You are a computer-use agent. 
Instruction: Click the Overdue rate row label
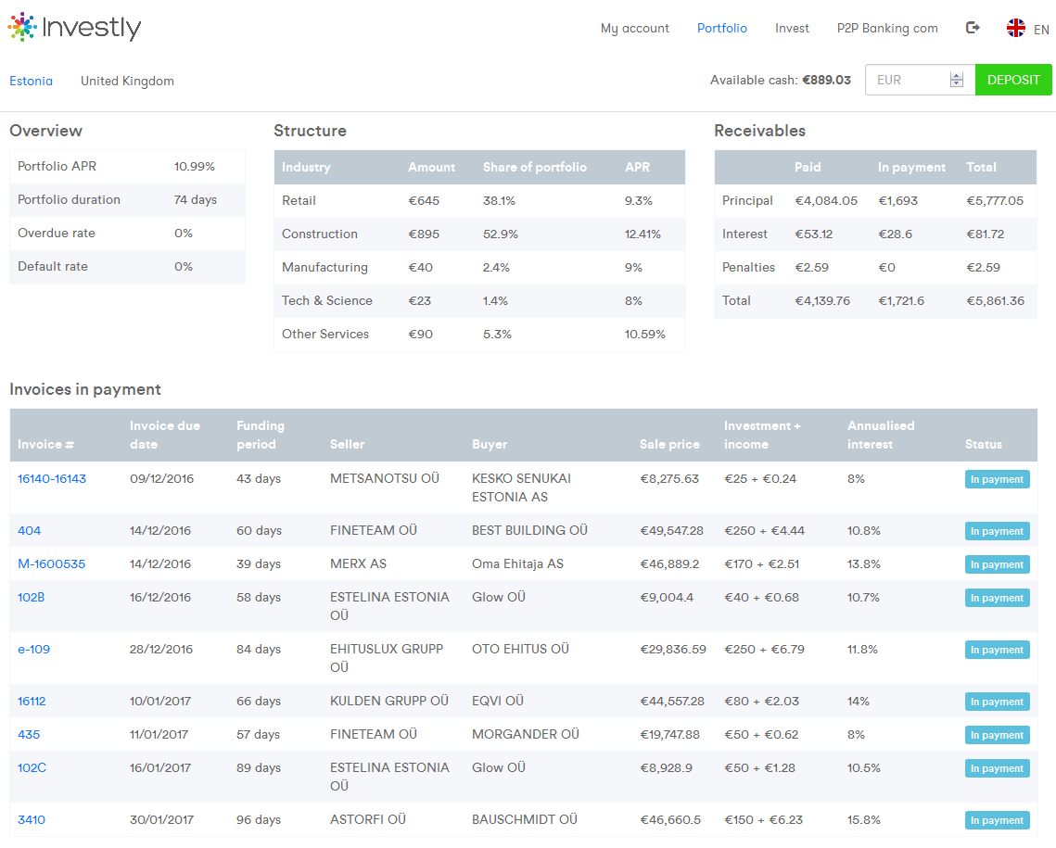[x=57, y=233]
